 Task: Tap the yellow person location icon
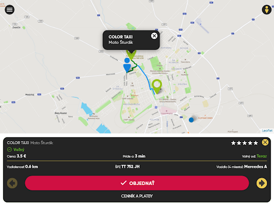point(267,10)
